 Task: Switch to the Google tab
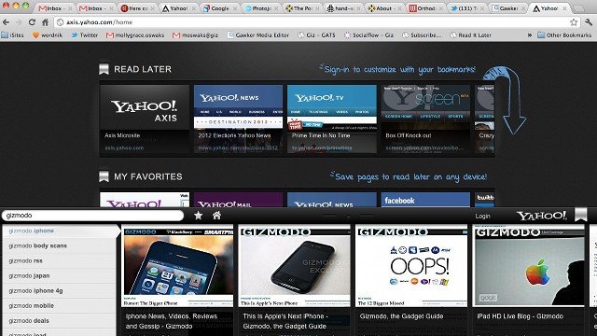(219, 8)
